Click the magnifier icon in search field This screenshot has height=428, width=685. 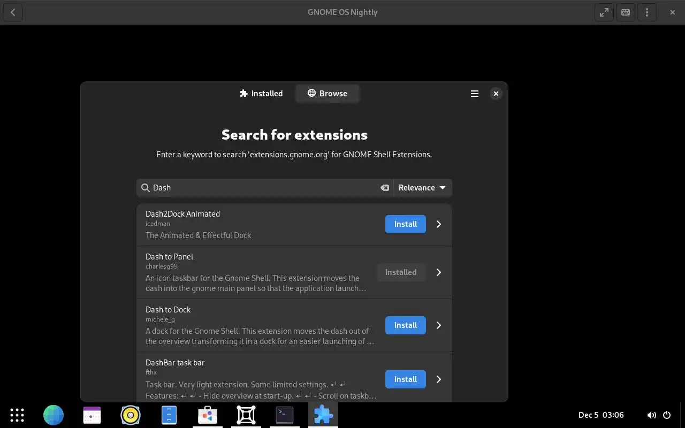pos(145,188)
